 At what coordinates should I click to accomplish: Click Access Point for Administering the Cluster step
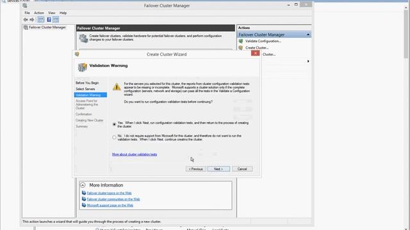tap(87, 104)
